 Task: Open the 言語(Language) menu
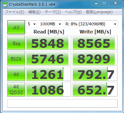pos(99,12)
